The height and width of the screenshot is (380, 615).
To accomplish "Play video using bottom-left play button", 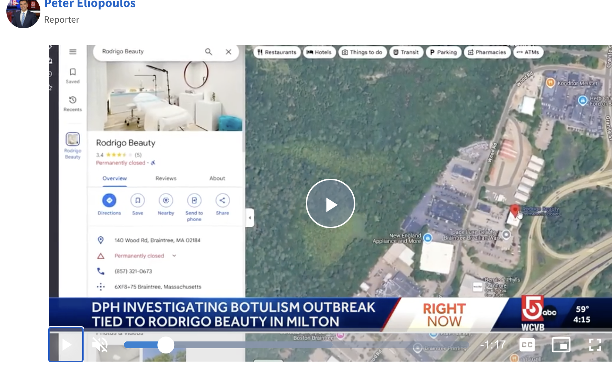I will [66, 344].
